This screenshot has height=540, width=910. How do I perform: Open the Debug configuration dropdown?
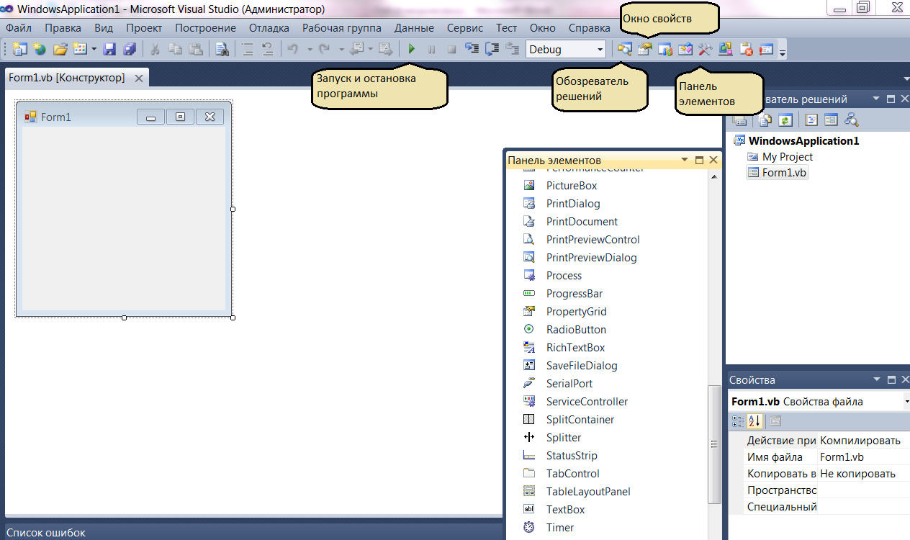pyautogui.click(x=600, y=49)
